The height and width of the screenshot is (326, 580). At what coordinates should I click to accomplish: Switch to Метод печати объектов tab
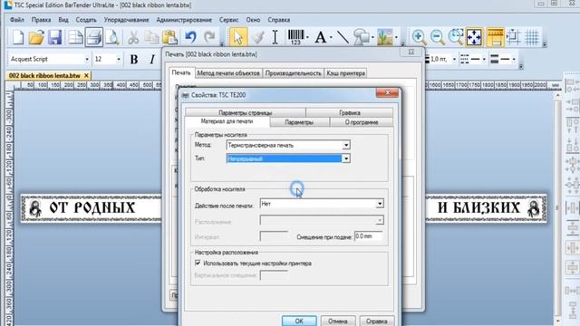[x=228, y=73]
